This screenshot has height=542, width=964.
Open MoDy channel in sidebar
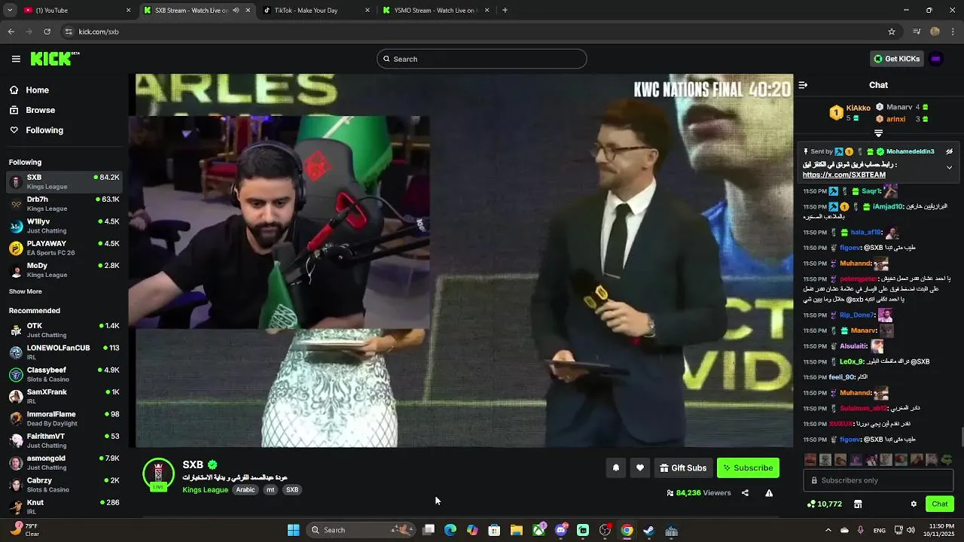click(64, 269)
